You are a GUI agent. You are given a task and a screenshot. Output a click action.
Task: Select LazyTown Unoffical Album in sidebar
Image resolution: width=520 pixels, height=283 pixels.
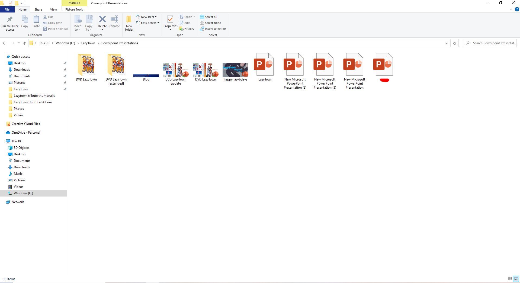point(33,102)
